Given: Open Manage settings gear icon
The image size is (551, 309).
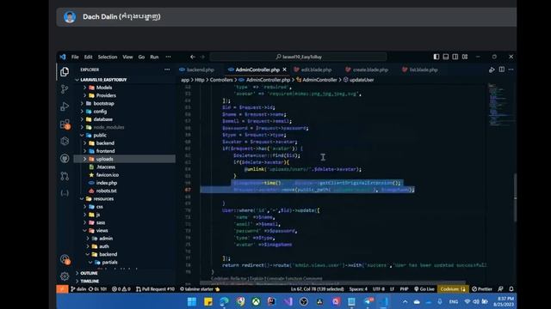Looking at the screenshot, I should click(x=65, y=276).
